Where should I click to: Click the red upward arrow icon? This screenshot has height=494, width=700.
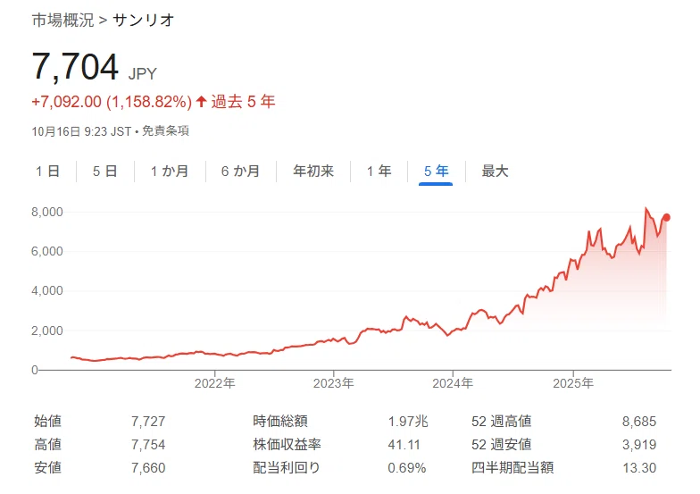point(202,102)
